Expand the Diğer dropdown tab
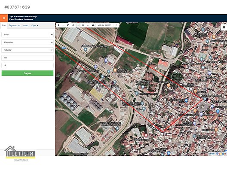This screenshot has width=227, height=170. pyautogui.click(x=34, y=25)
